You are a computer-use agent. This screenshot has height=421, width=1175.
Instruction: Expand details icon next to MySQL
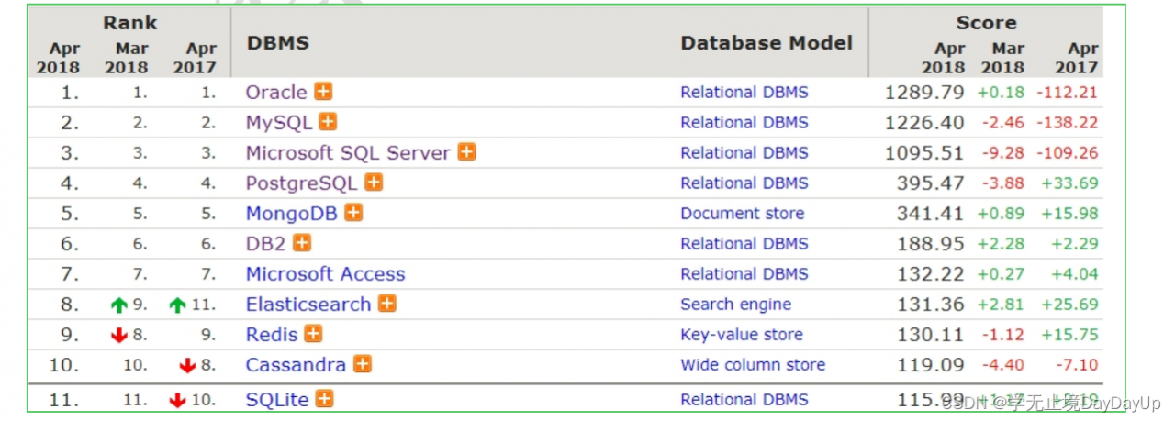pos(328,122)
